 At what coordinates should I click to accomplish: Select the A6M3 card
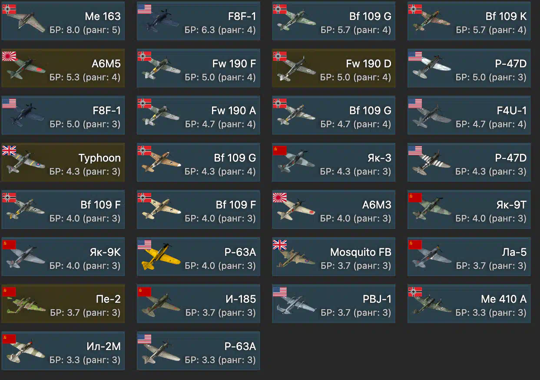[334, 209]
